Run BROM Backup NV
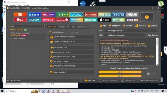Viewport: 167px width, 93px height. coord(71,72)
